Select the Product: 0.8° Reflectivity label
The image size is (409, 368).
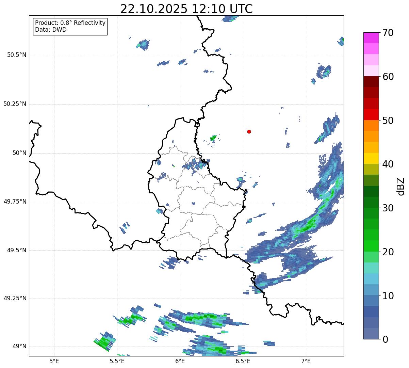pos(70,23)
